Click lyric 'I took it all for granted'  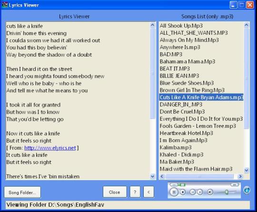click(x=33, y=105)
